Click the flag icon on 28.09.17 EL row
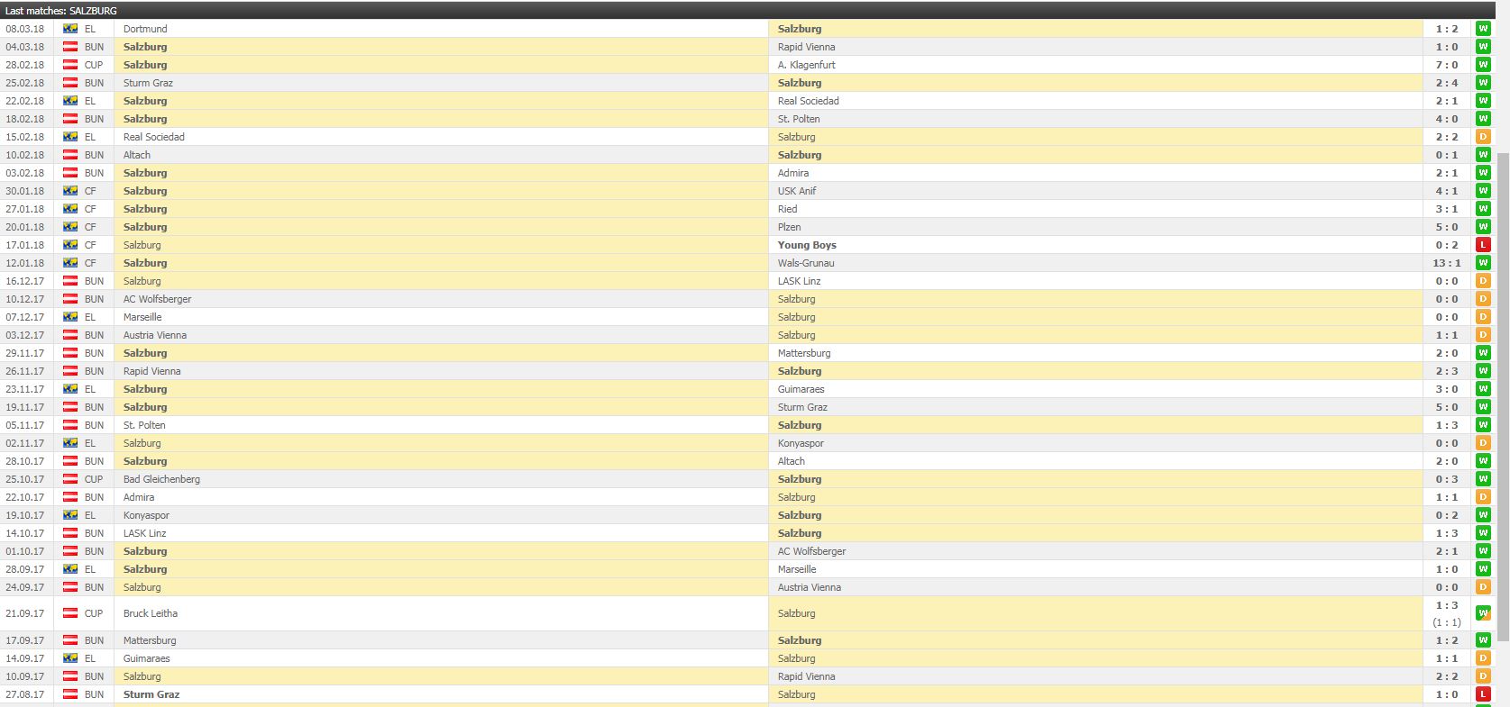Screen dimensions: 1510x707 69,569
